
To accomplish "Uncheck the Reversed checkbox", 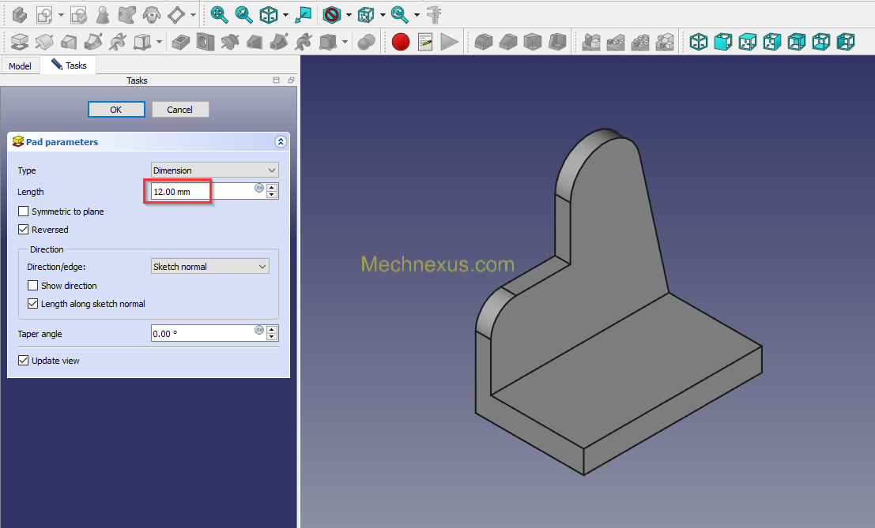I will [x=24, y=230].
